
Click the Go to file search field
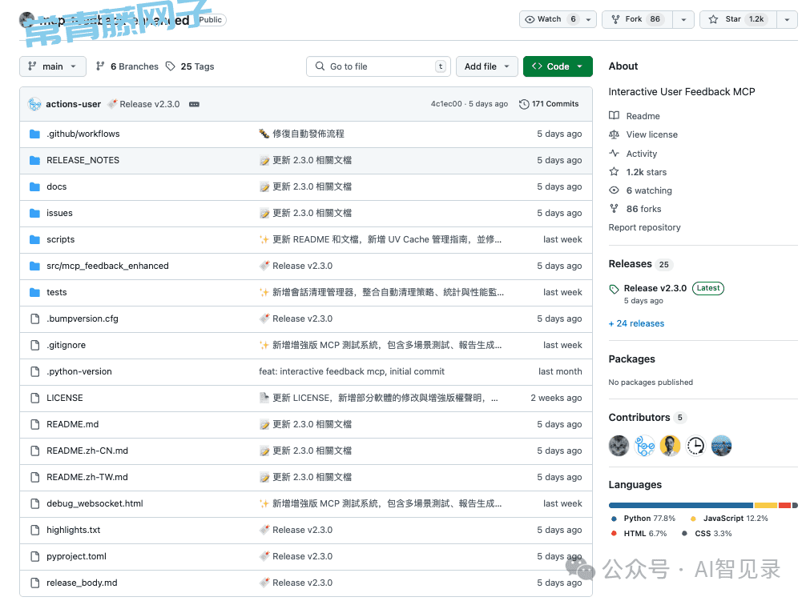(378, 66)
